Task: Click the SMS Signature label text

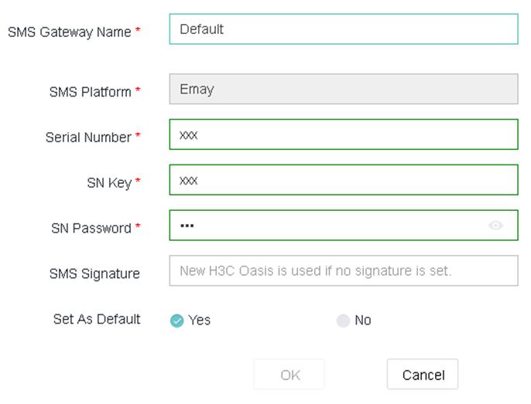Action: 94,274
